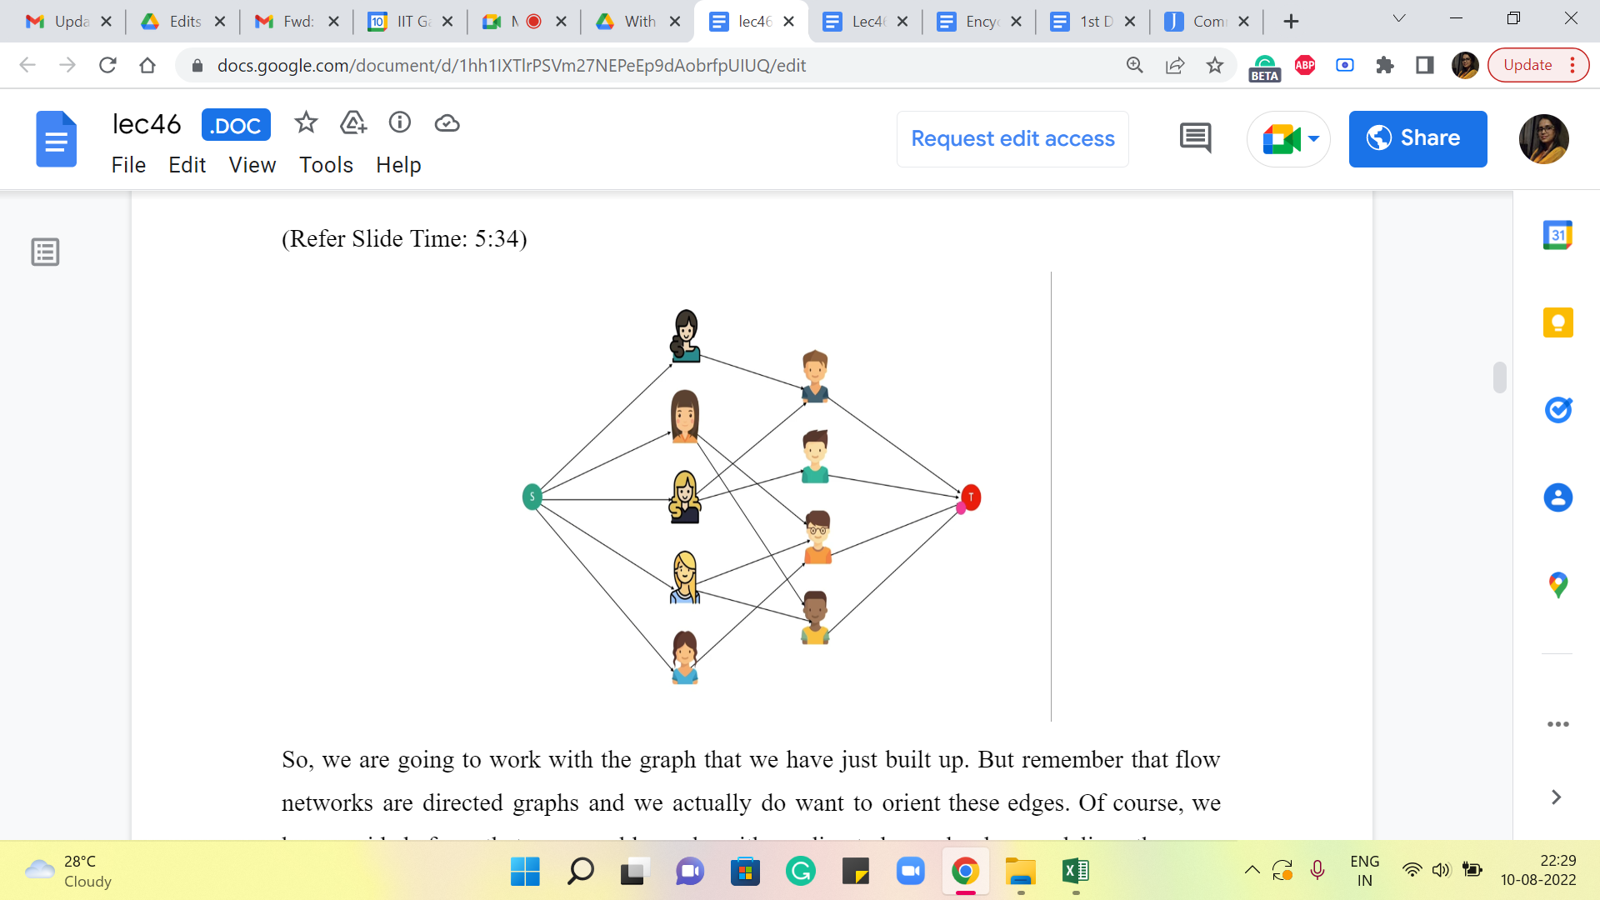This screenshot has width=1600, height=900.
Task: Open Google Maps side panel
Action: [1557, 585]
